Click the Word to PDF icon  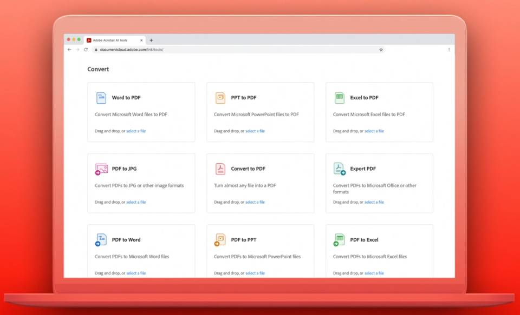[101, 98]
